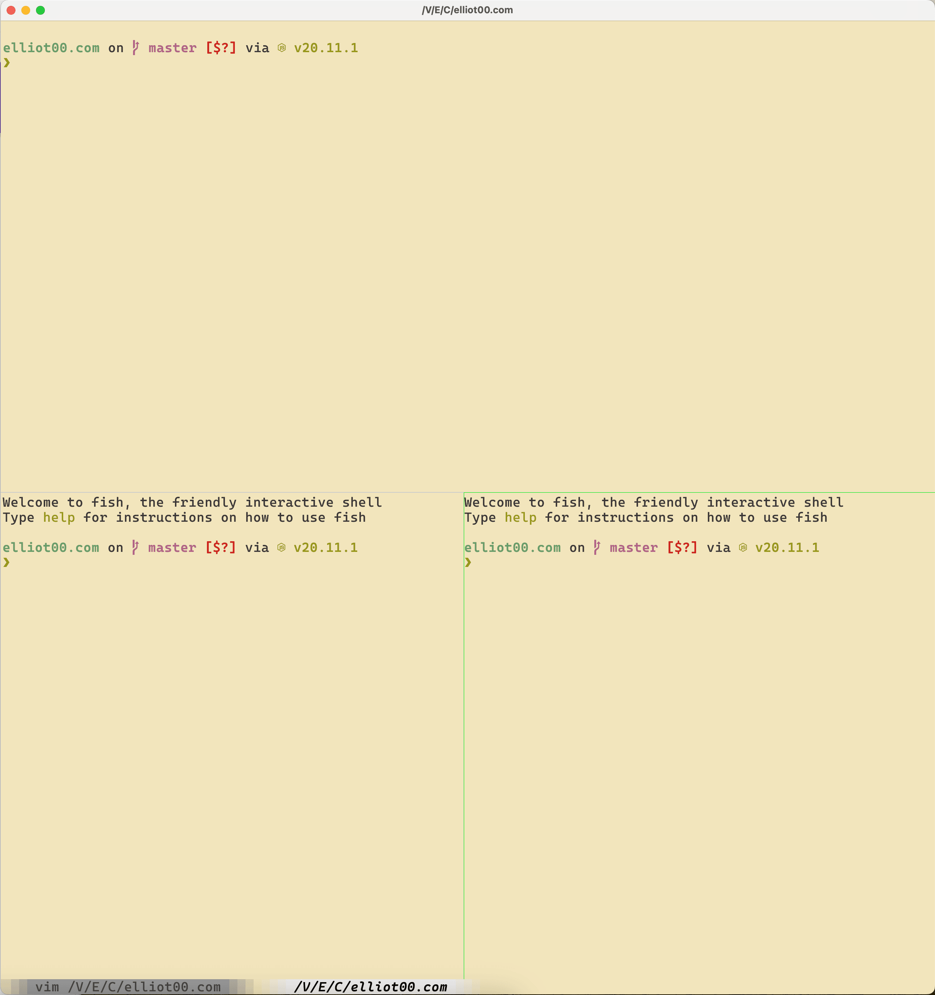Image resolution: width=935 pixels, height=995 pixels.
Task: Click 'Welcome to fish' line in bottom-right pane
Action: coord(654,502)
